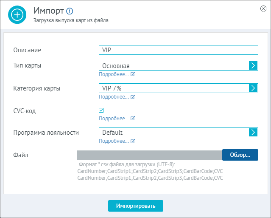This screenshot has width=271, height=218.
Task: Click external link icon under Категория карты
Action: (133, 97)
